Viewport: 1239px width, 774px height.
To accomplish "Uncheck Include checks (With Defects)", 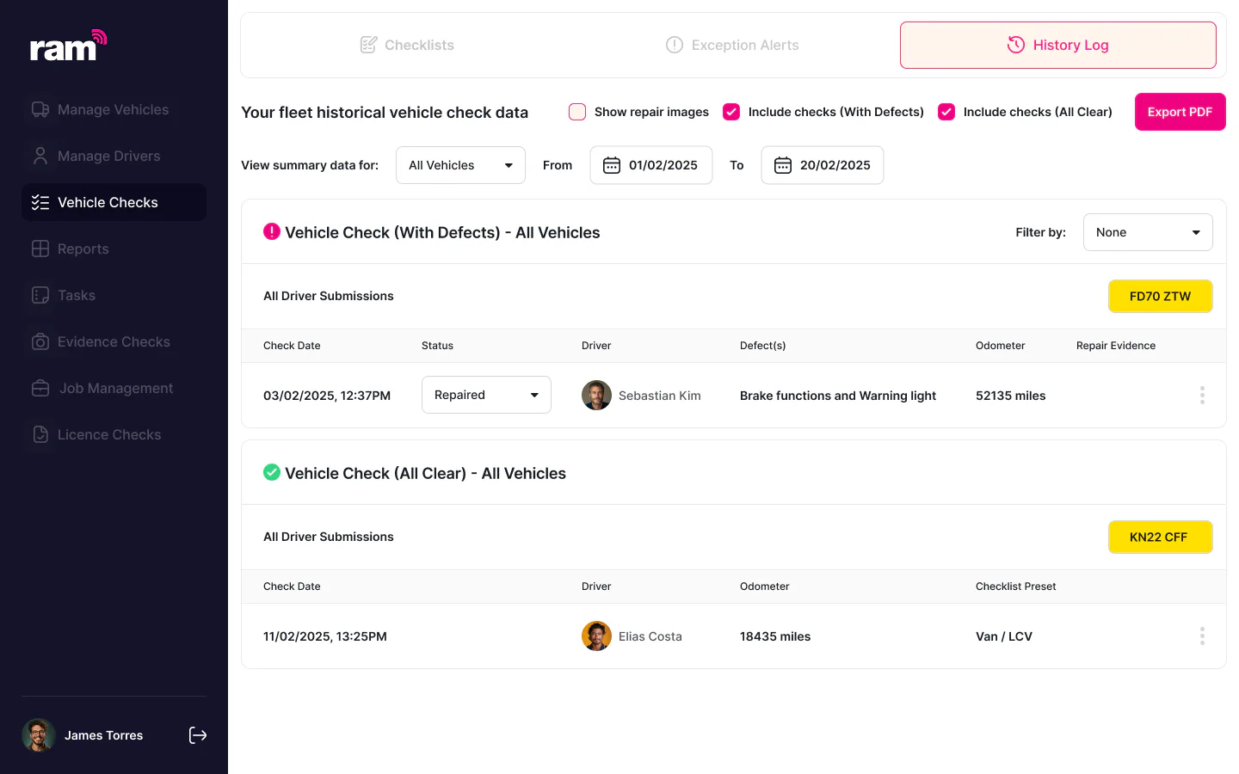I will (x=731, y=112).
